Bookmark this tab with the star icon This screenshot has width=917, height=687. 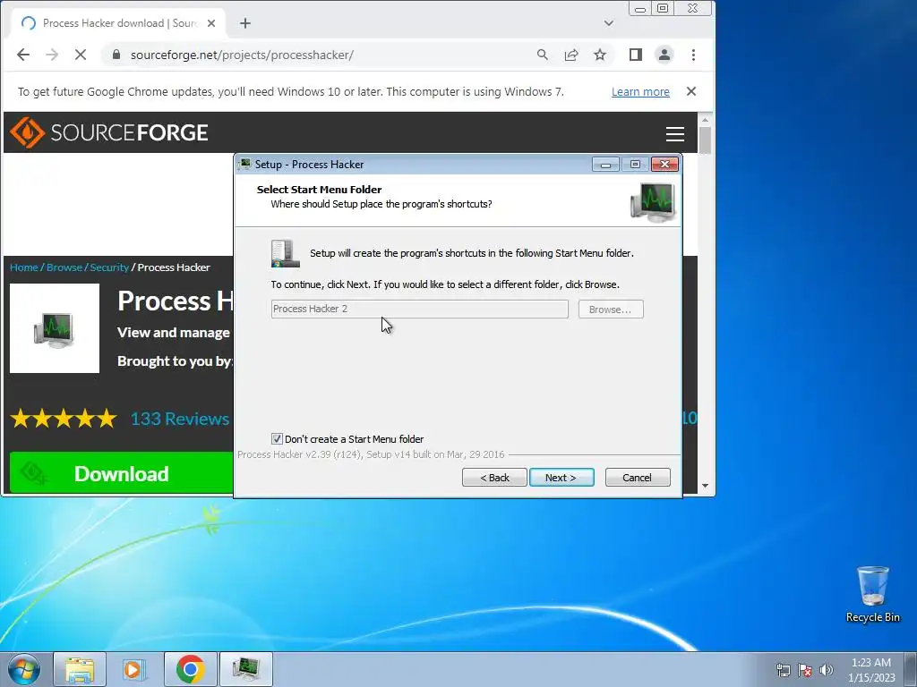(600, 55)
